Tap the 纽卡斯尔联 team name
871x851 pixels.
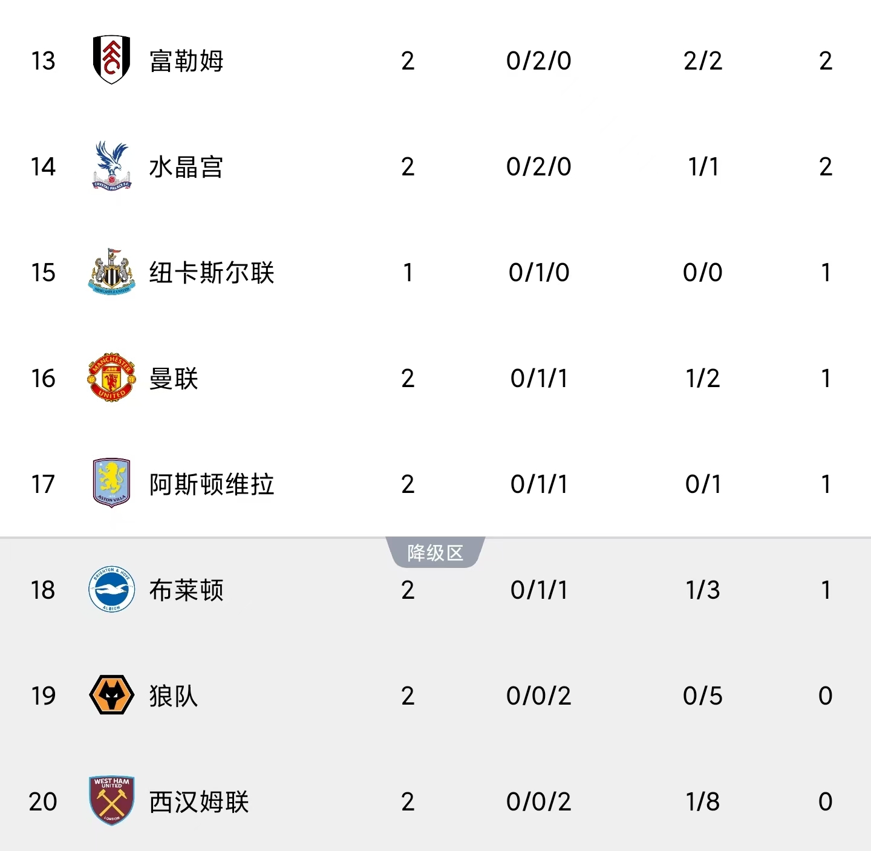tap(212, 273)
